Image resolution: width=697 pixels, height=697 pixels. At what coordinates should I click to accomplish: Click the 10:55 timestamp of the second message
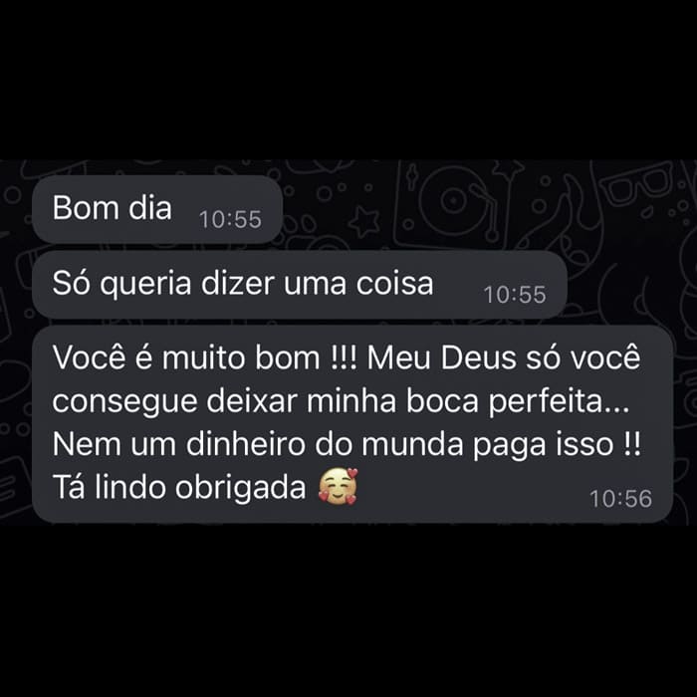click(x=515, y=295)
